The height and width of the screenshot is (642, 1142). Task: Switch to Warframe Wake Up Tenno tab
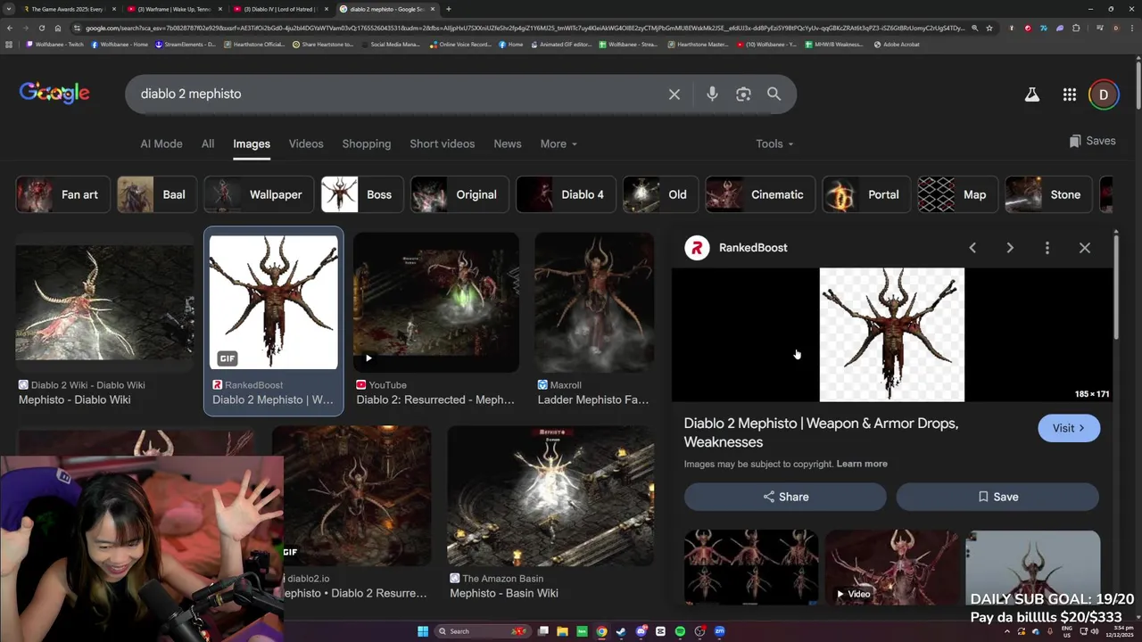173,9
